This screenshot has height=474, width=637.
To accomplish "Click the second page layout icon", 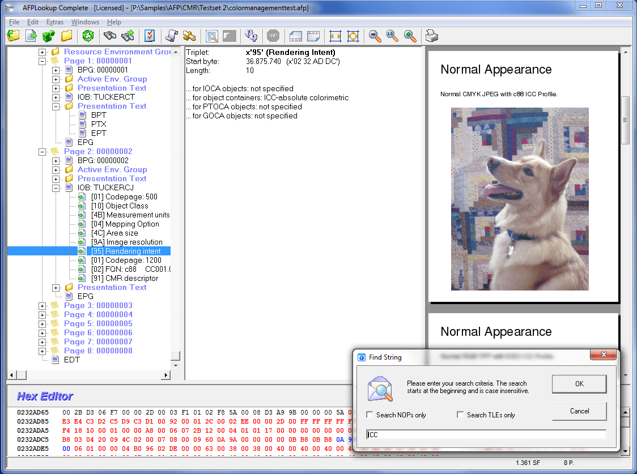I will tap(313, 36).
